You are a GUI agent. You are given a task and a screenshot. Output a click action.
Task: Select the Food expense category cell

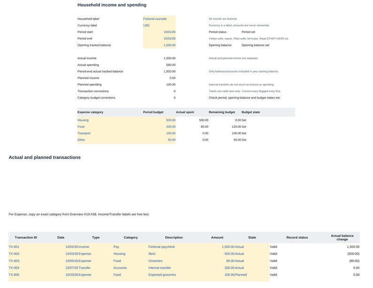tap(110, 127)
